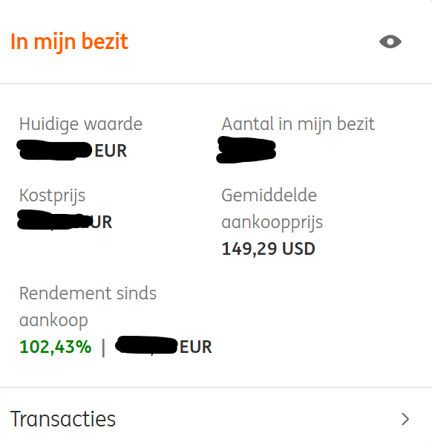This screenshot has width=432, height=448.
Task: Select the 'Huidige waarde' label
Action: [x=81, y=124]
